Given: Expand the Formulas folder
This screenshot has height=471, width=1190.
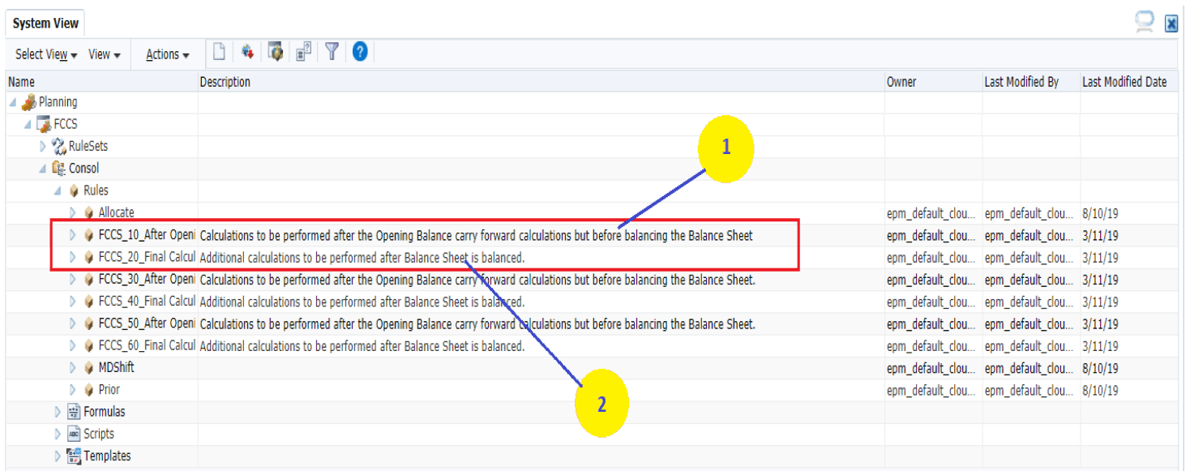Looking at the screenshot, I should 58,412.
